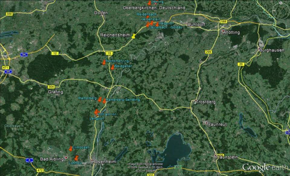
Task: Click the Ödering pushpin at top
Action: click(x=149, y=3)
